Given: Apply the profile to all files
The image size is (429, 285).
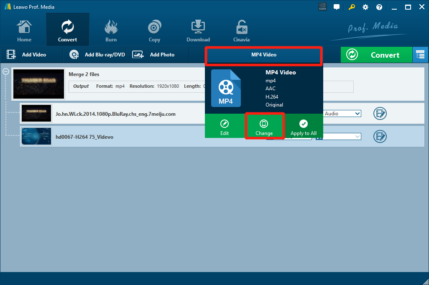Looking at the screenshot, I should (x=304, y=127).
